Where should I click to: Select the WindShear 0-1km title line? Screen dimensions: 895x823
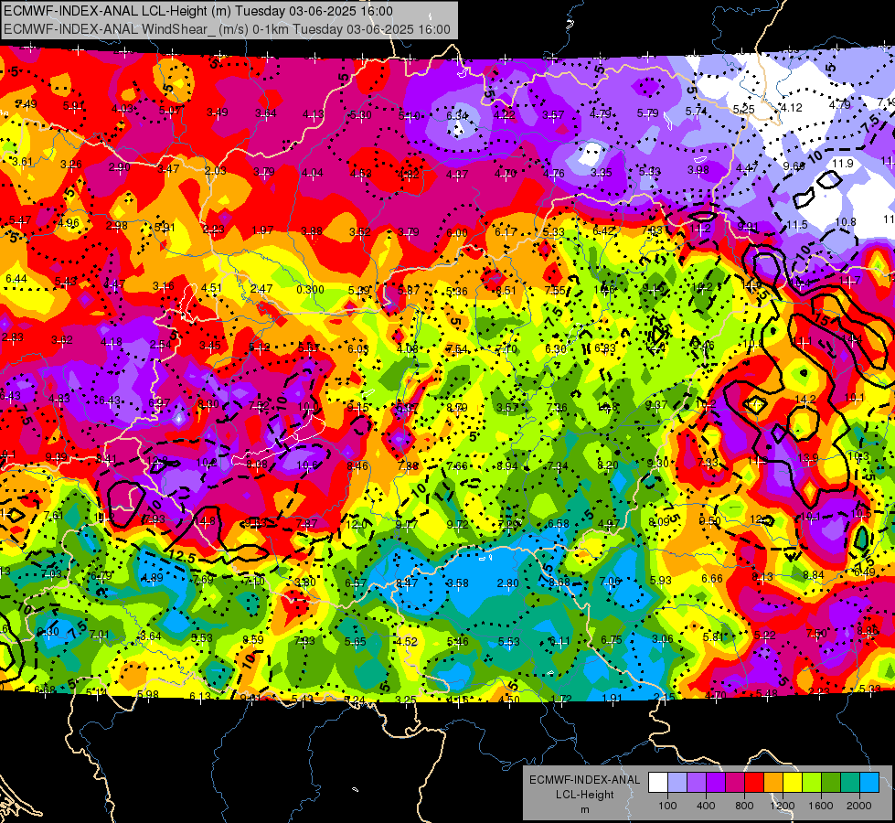coord(227,29)
